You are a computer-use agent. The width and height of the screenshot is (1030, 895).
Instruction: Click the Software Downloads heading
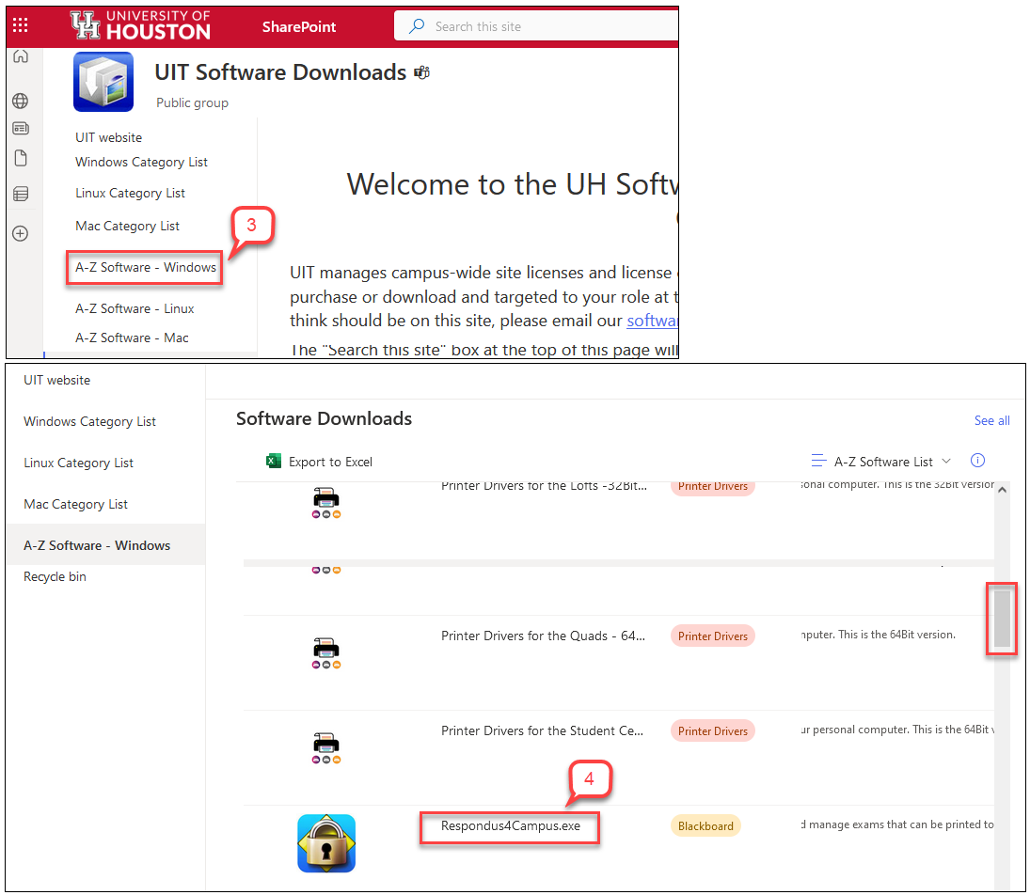[x=324, y=419]
